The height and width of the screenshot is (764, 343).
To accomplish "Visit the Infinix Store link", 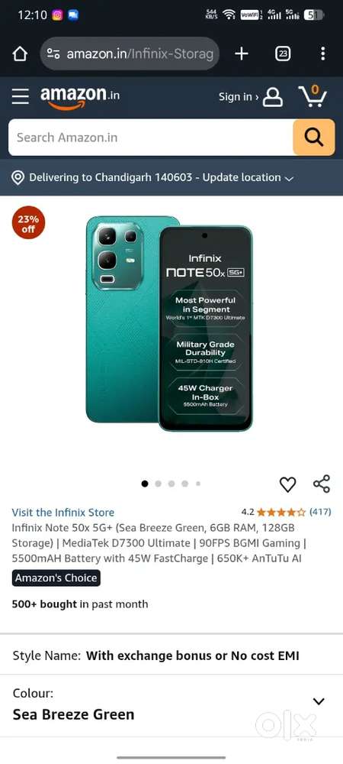I will (x=63, y=513).
